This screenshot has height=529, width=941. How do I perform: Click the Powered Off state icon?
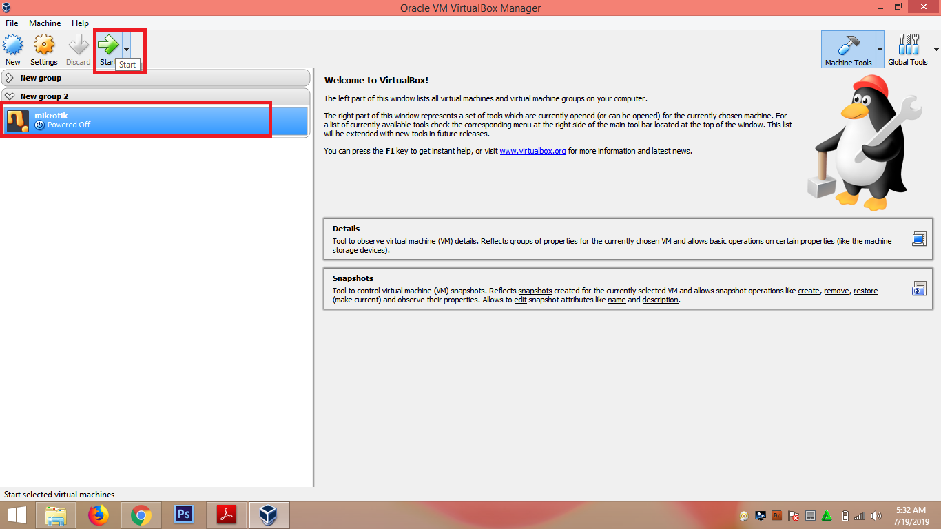(39, 125)
